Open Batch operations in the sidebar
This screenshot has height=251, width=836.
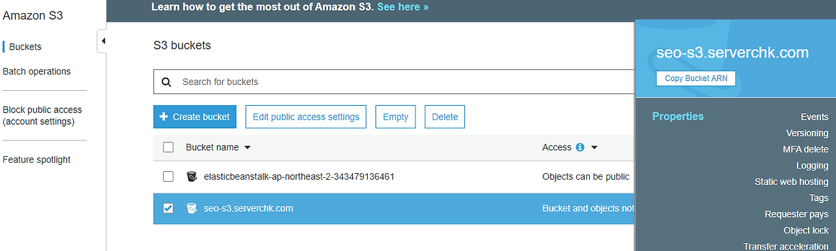(37, 71)
